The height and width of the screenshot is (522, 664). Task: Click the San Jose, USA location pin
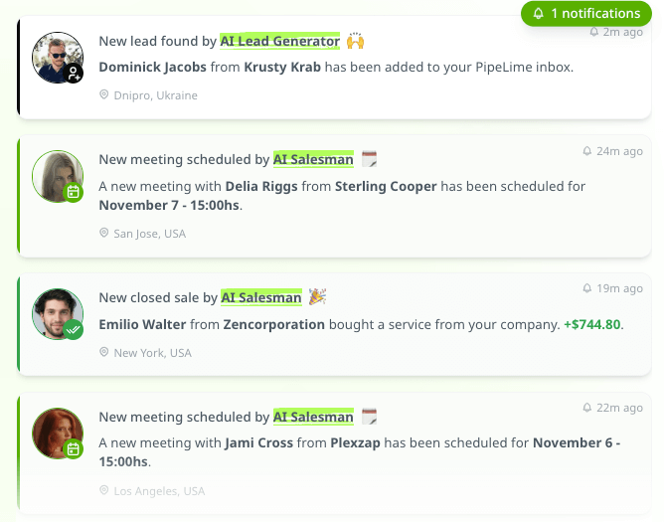103,234
